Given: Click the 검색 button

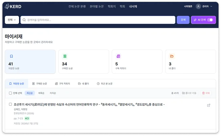Looking at the screenshot, I should (183, 20).
